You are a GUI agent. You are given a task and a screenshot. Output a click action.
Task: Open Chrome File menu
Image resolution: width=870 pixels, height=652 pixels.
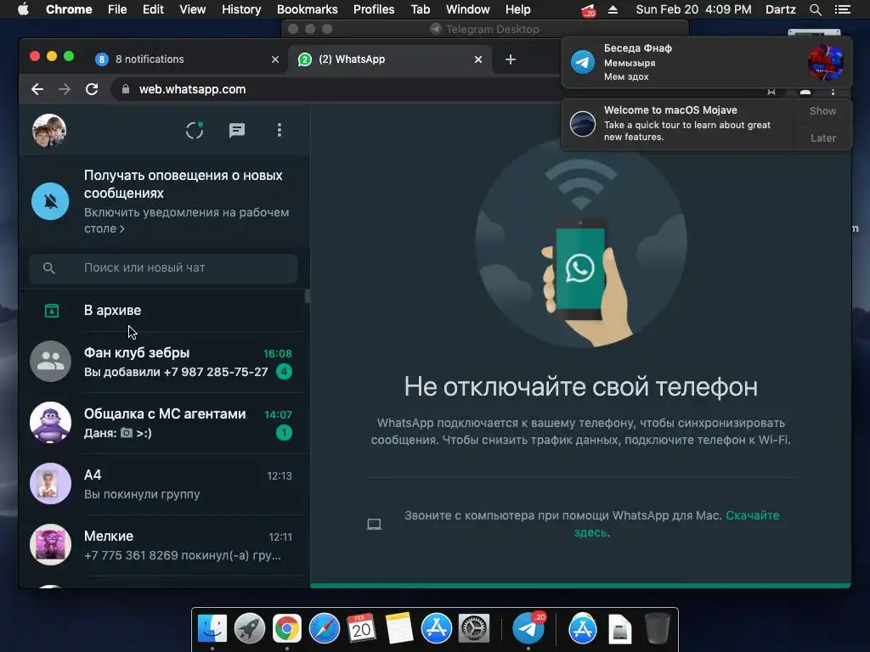click(x=117, y=9)
